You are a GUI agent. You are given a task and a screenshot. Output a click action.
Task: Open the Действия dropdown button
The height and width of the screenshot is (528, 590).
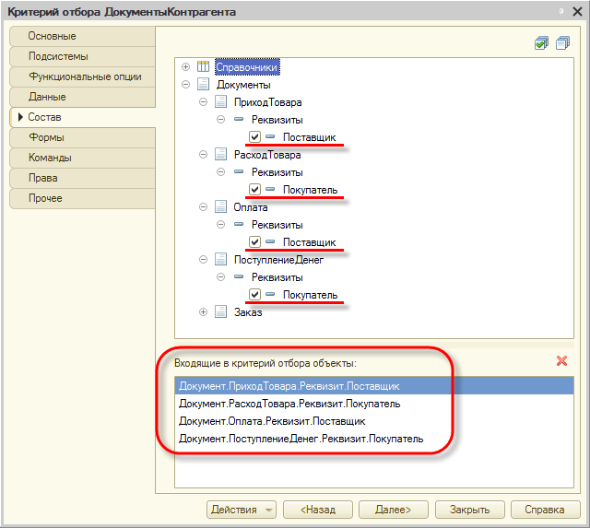coord(242,510)
